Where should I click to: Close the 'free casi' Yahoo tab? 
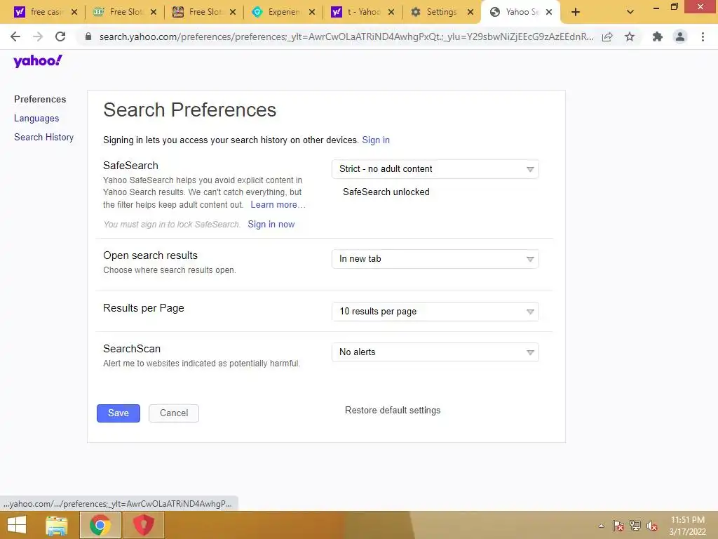pos(74,13)
